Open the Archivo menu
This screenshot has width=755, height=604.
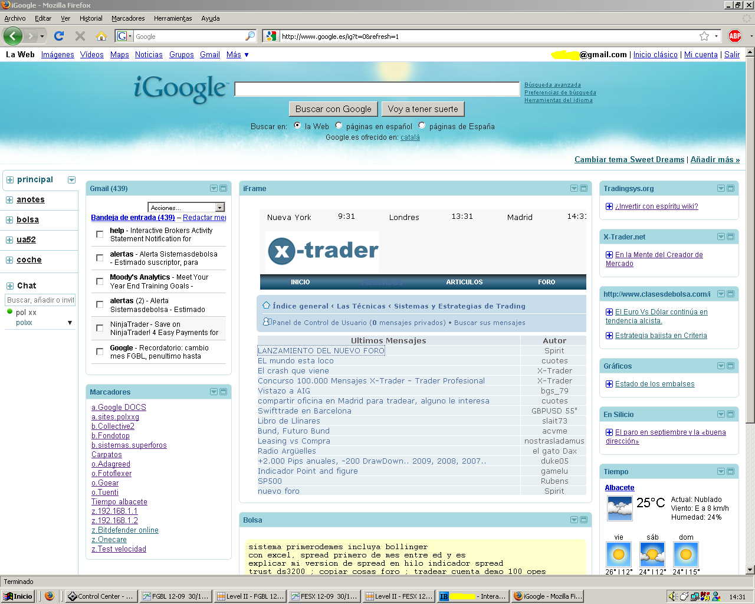[x=15, y=18]
